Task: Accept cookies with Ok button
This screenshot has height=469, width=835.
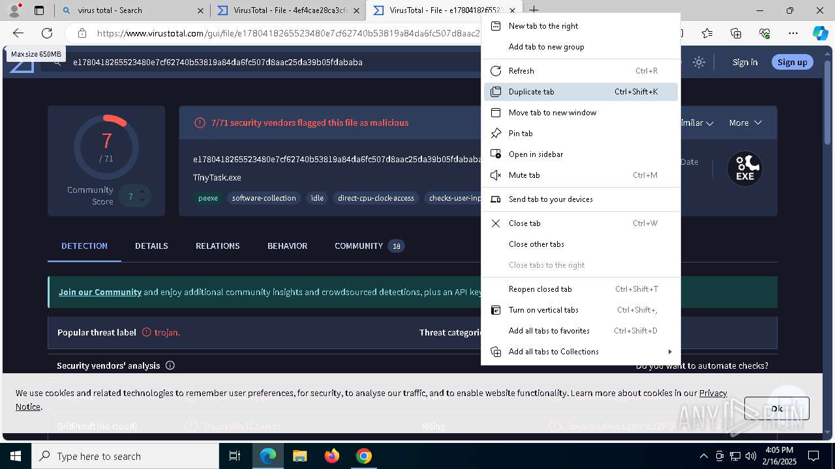Action: 776,408
